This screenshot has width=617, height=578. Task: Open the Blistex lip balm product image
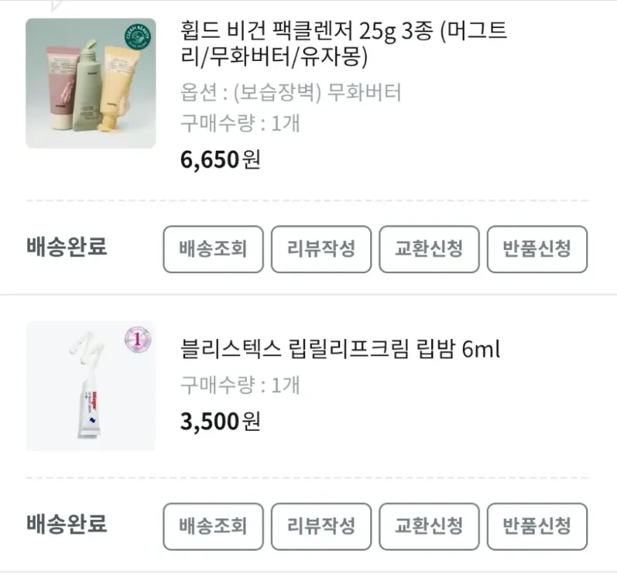pos(90,386)
